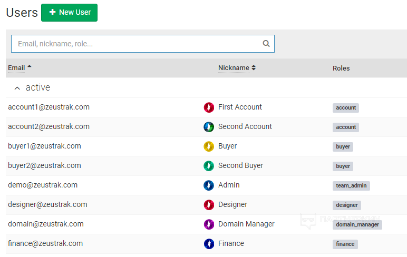Image resolution: width=407 pixels, height=257 pixels.
Task: Collapse the active users group
Action: click(x=17, y=88)
